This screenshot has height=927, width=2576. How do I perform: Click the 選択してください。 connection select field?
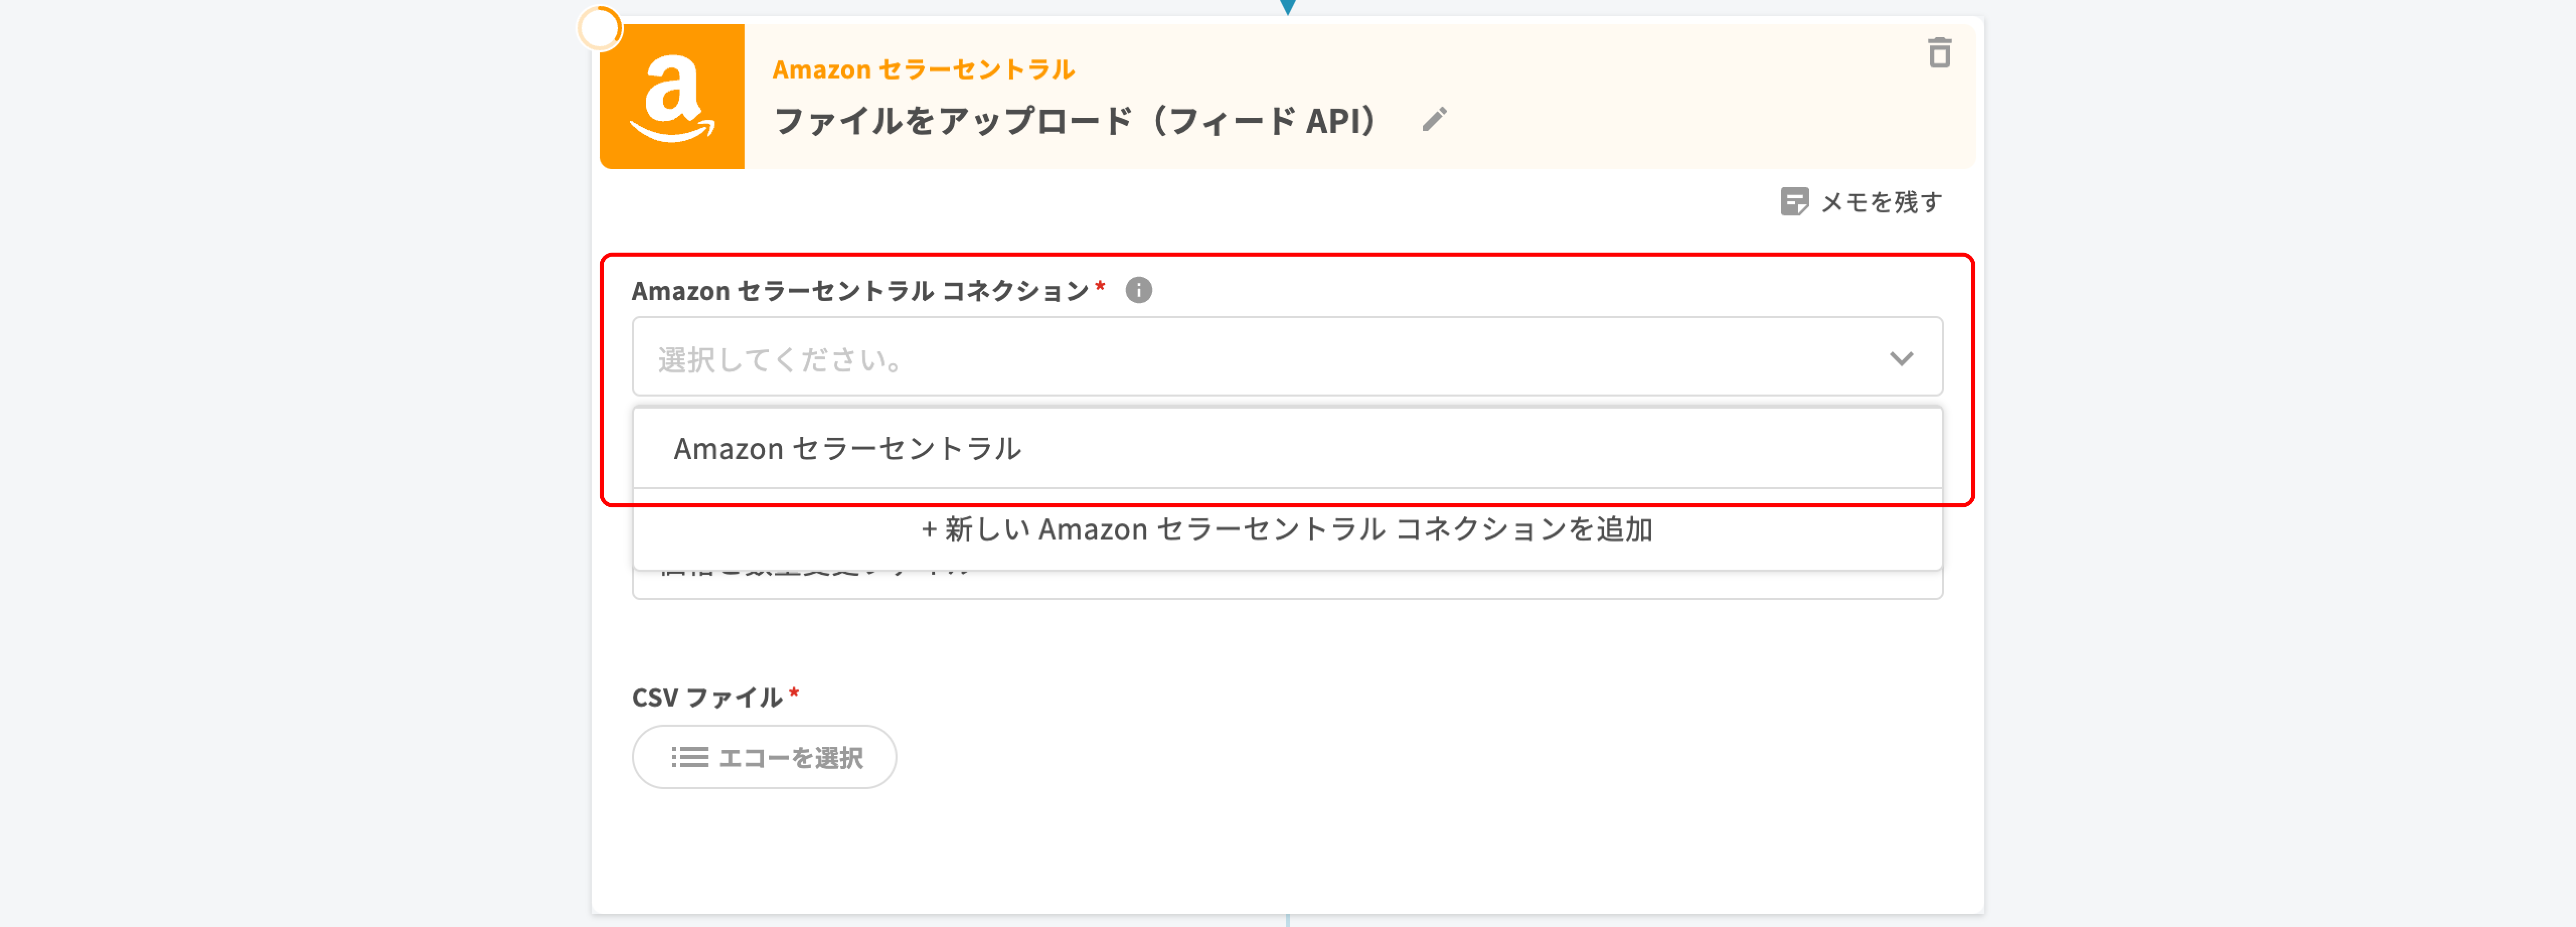pyautogui.click(x=1200, y=358)
